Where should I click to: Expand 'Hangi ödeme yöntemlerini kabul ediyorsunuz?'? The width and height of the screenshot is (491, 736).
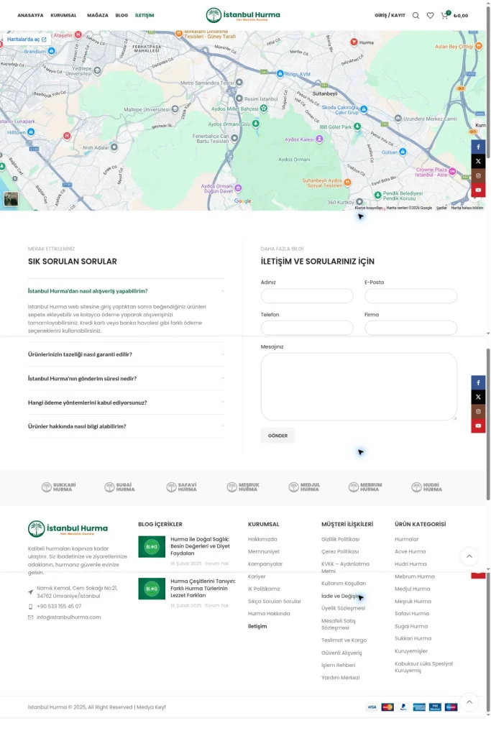tap(126, 402)
